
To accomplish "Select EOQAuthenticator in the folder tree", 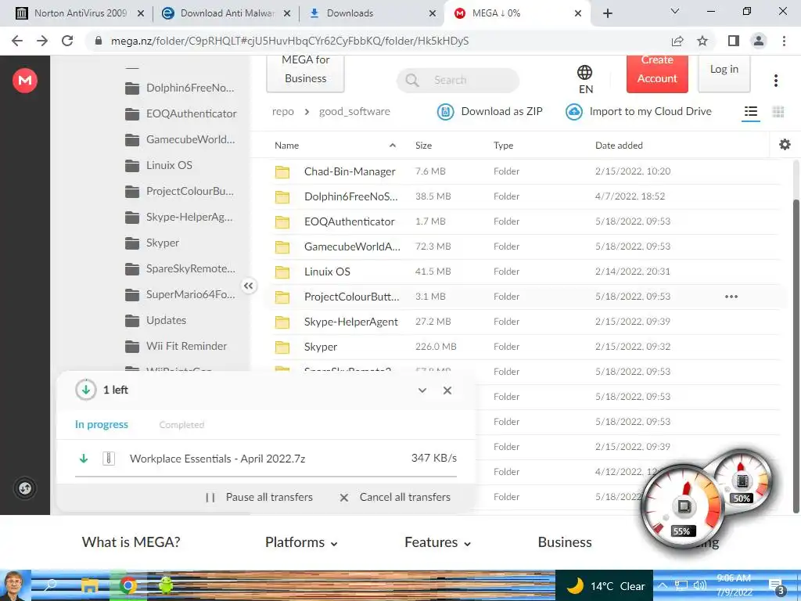I will tap(181, 113).
